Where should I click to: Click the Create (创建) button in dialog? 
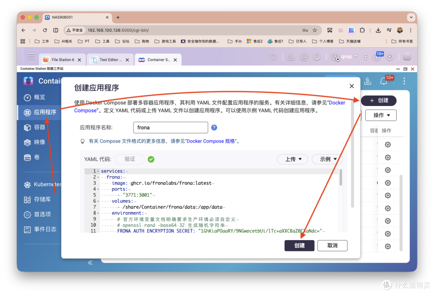[299, 245]
